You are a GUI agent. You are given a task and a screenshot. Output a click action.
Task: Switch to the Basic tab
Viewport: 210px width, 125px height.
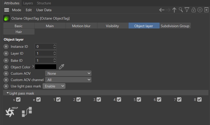coord(19,26)
